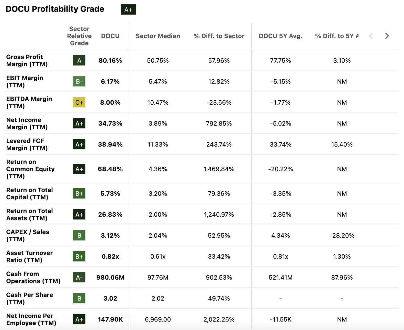The width and height of the screenshot is (404, 330).
Task: Open the Levered FCF Margin (TTM) metric
Action: [27, 145]
